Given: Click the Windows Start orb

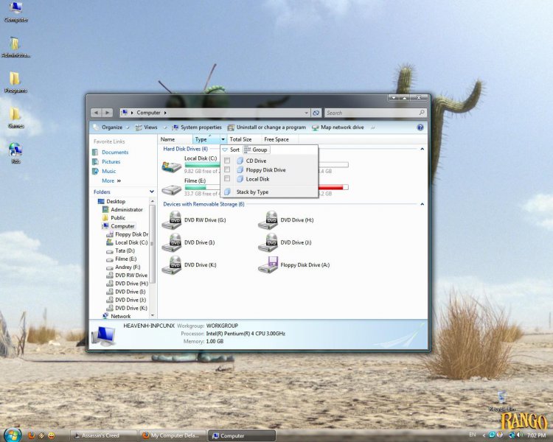Looking at the screenshot, I should pos(13,435).
